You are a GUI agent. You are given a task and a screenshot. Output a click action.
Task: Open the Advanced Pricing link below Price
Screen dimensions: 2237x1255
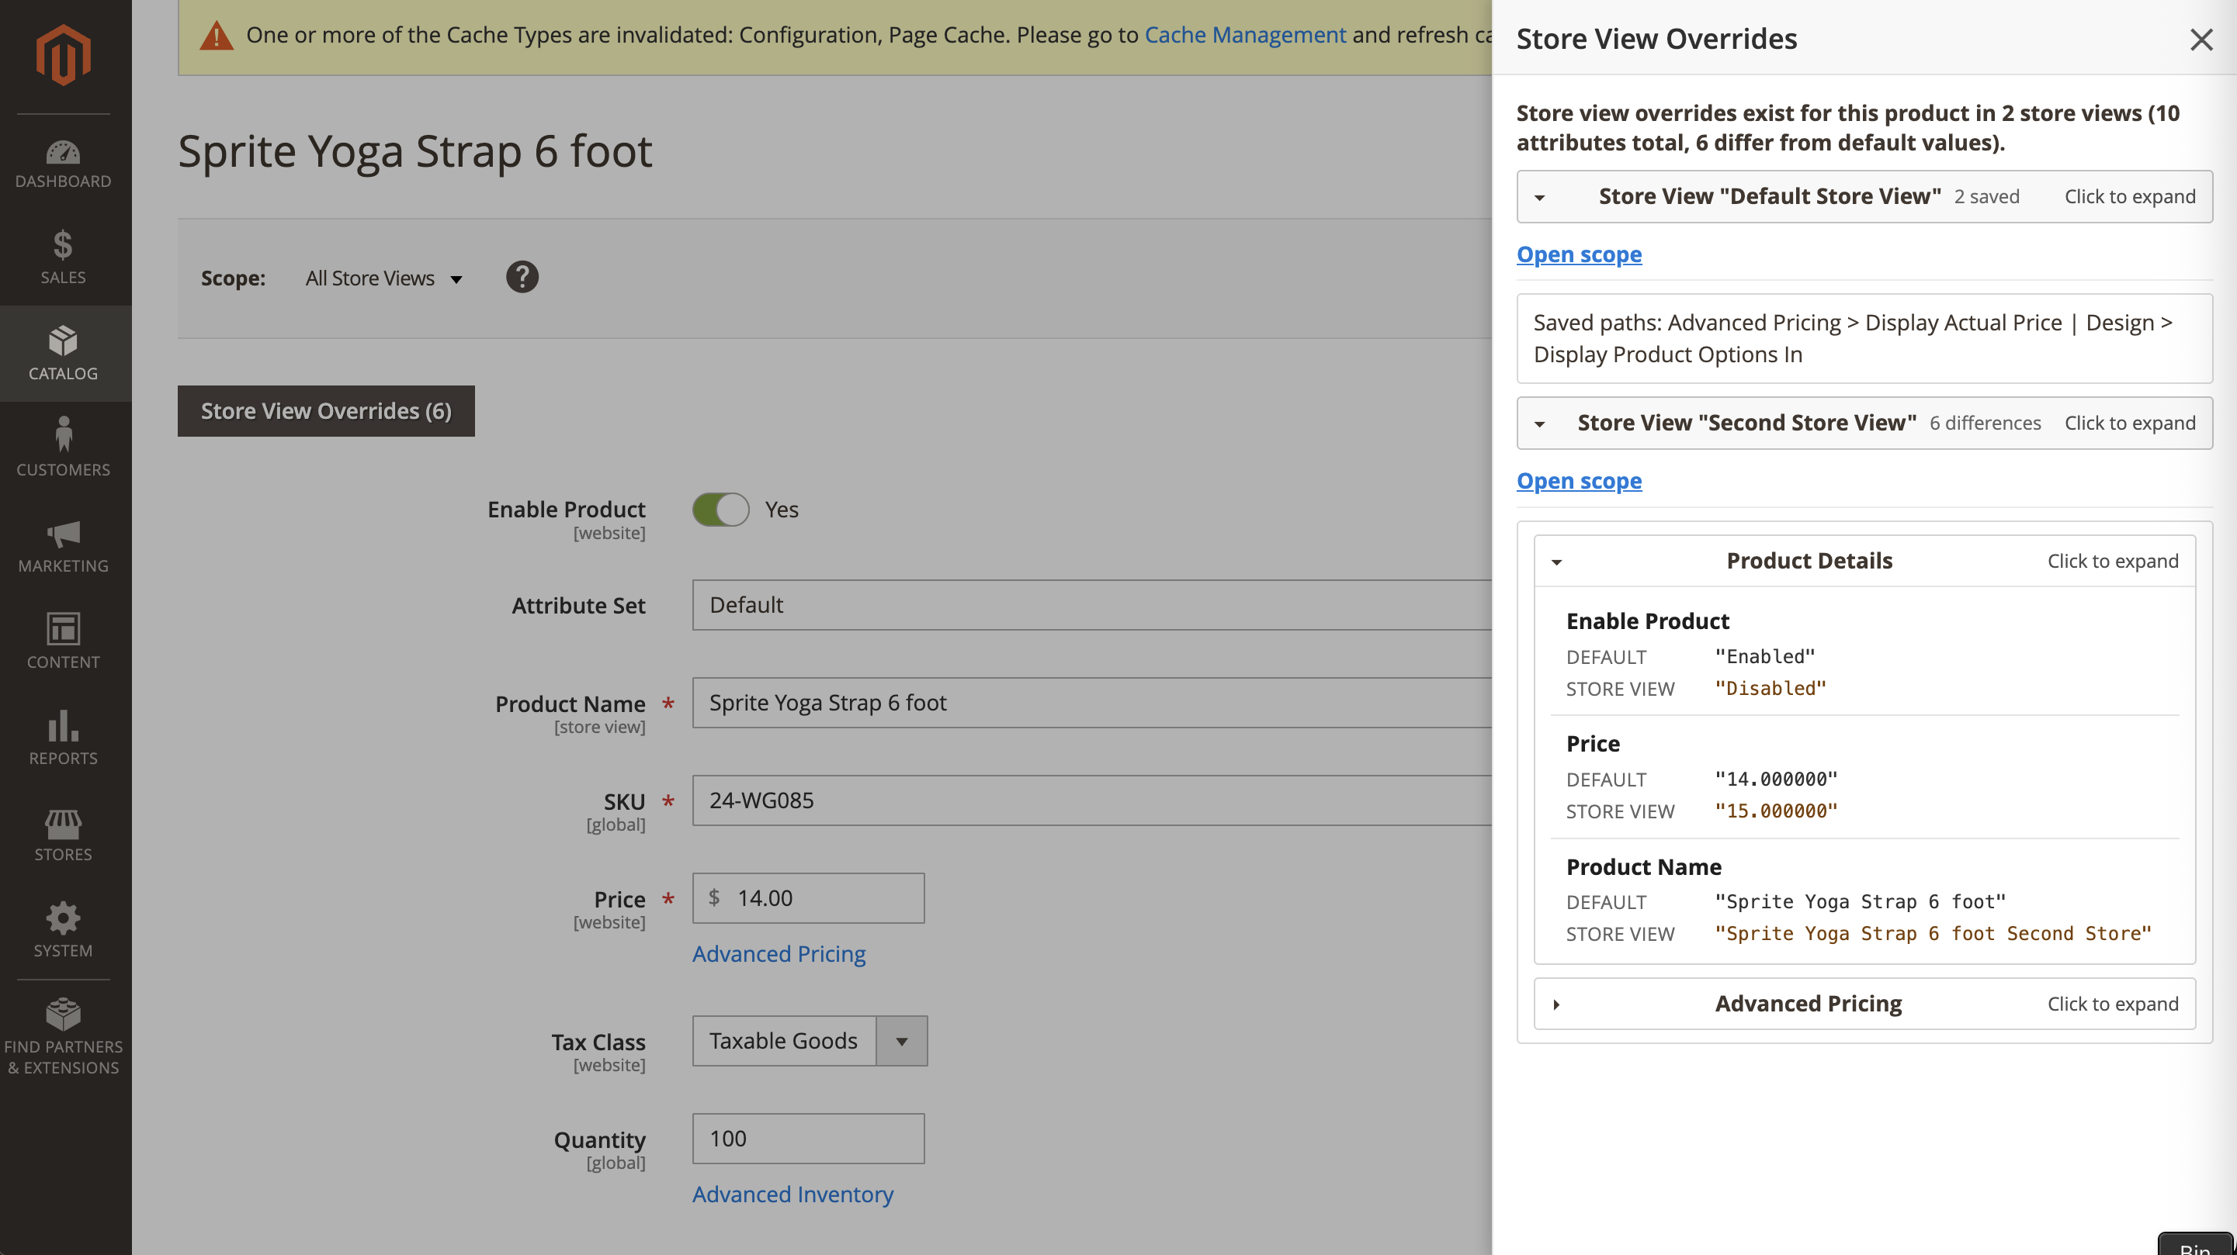778,954
